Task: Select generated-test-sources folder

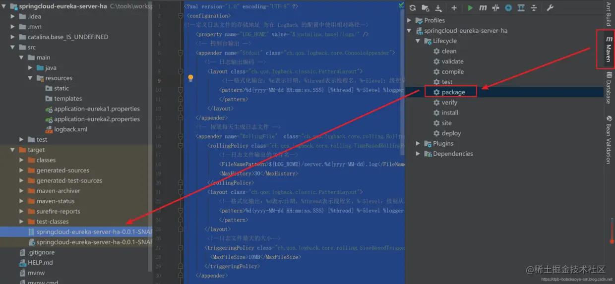Action: (x=65, y=181)
